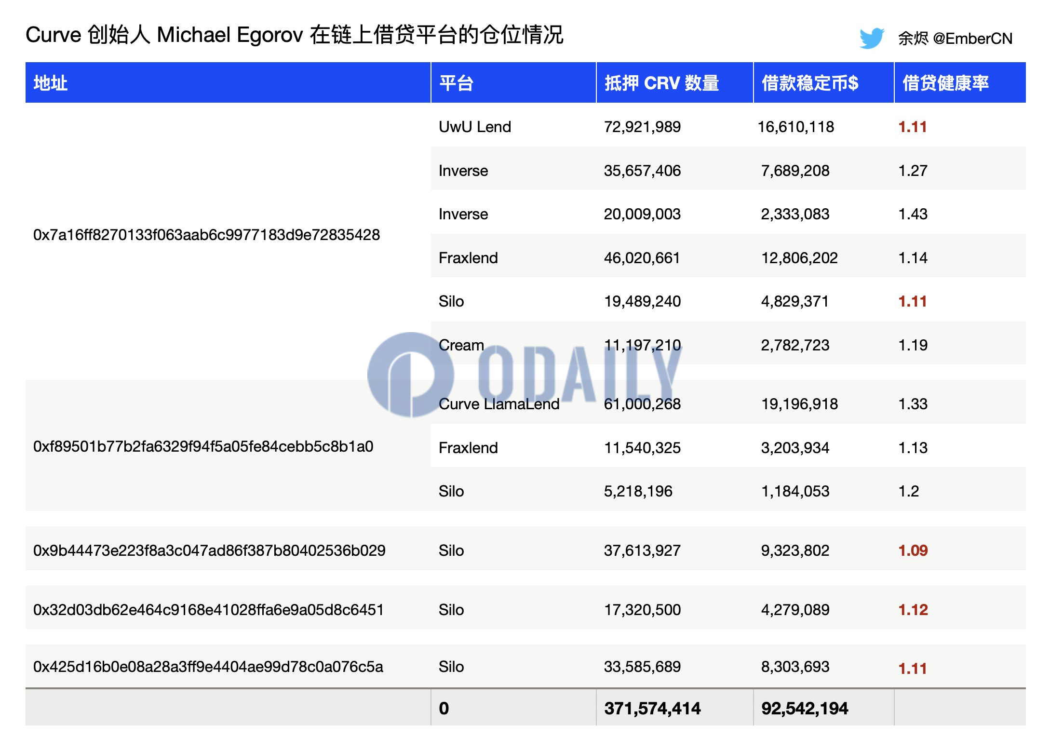1050x751 pixels.
Task: Click the 61,000,268 collateral value
Action: coord(642,404)
